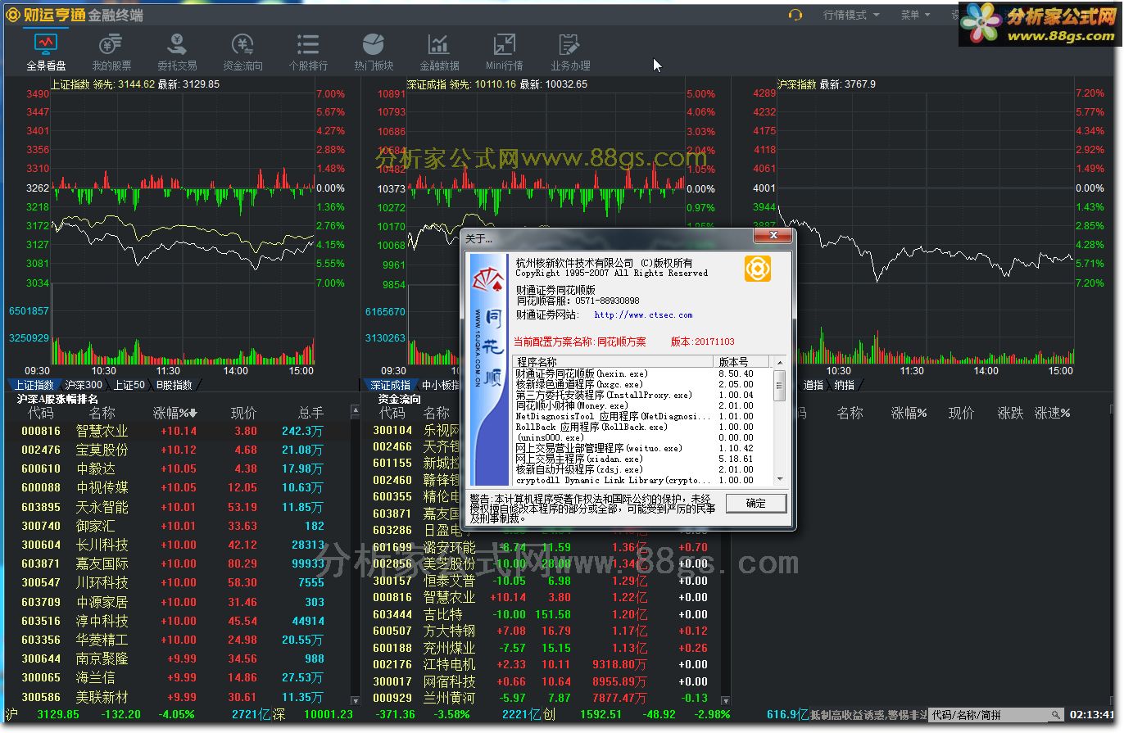The image size is (1124, 733).
Task: Click the 程序名称 column header
Action: coord(614,361)
